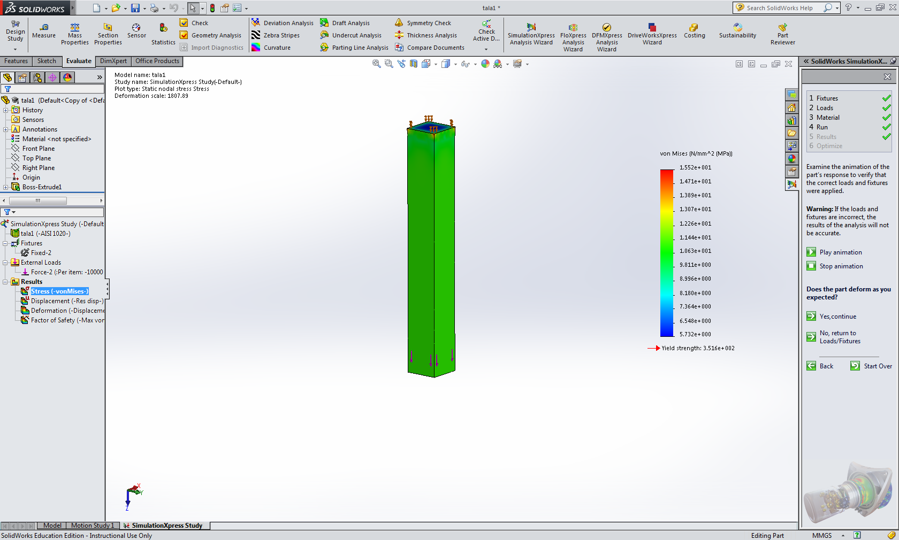Screen dimensions: 899x540
Task: Open Mass Properties
Action: click(75, 34)
